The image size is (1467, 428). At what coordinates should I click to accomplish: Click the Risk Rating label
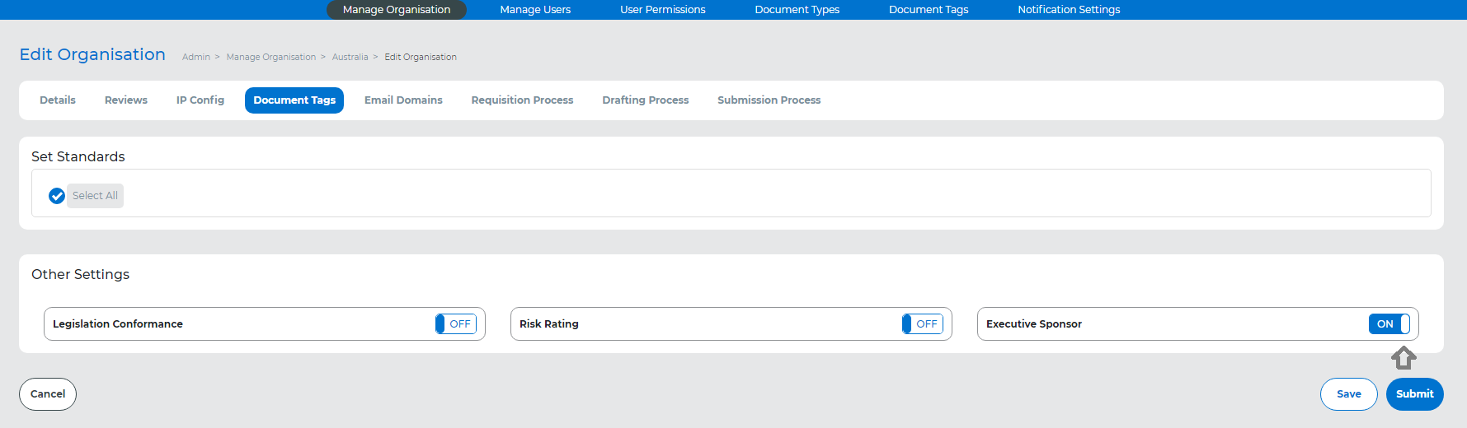(x=549, y=324)
